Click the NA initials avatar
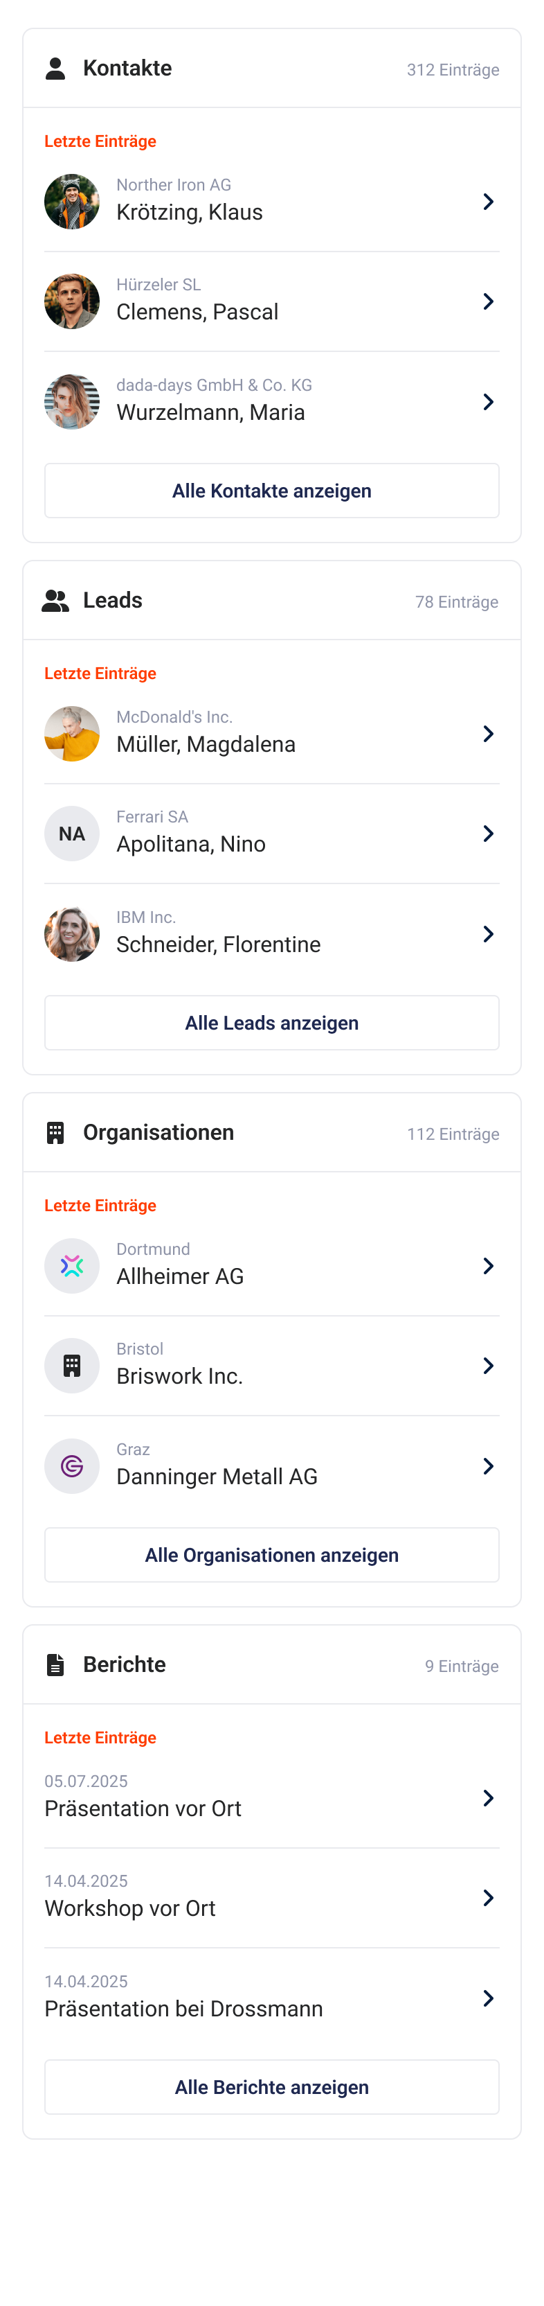544x2306 pixels. click(71, 834)
